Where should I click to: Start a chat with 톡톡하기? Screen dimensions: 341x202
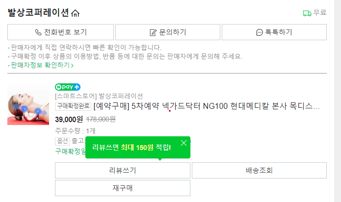[274, 32]
